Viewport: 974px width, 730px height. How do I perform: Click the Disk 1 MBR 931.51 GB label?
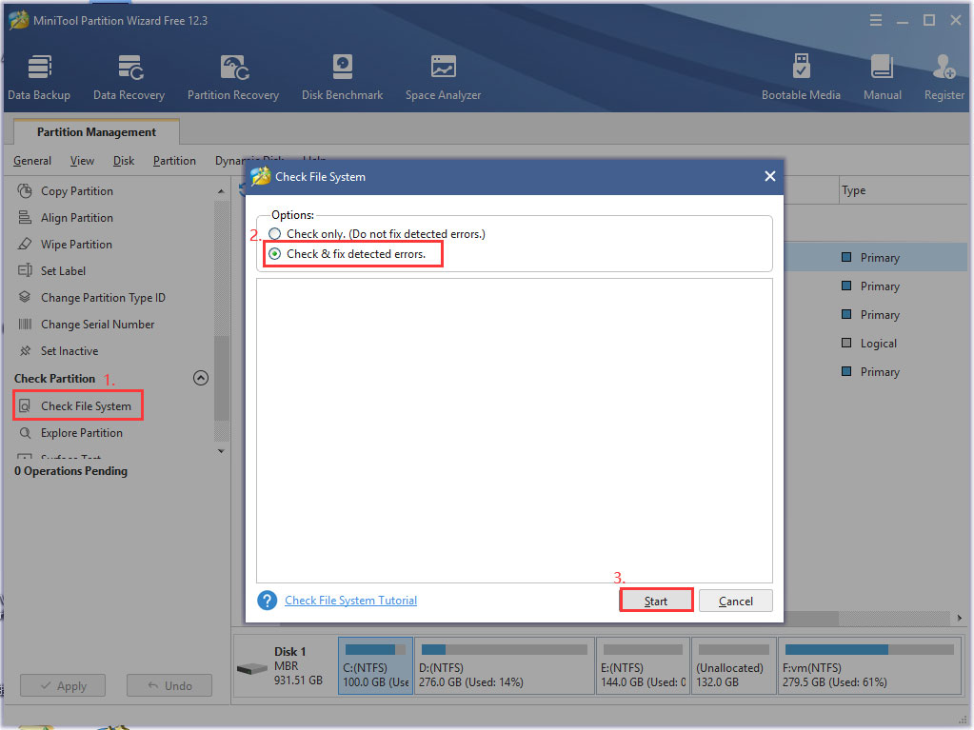(298, 665)
